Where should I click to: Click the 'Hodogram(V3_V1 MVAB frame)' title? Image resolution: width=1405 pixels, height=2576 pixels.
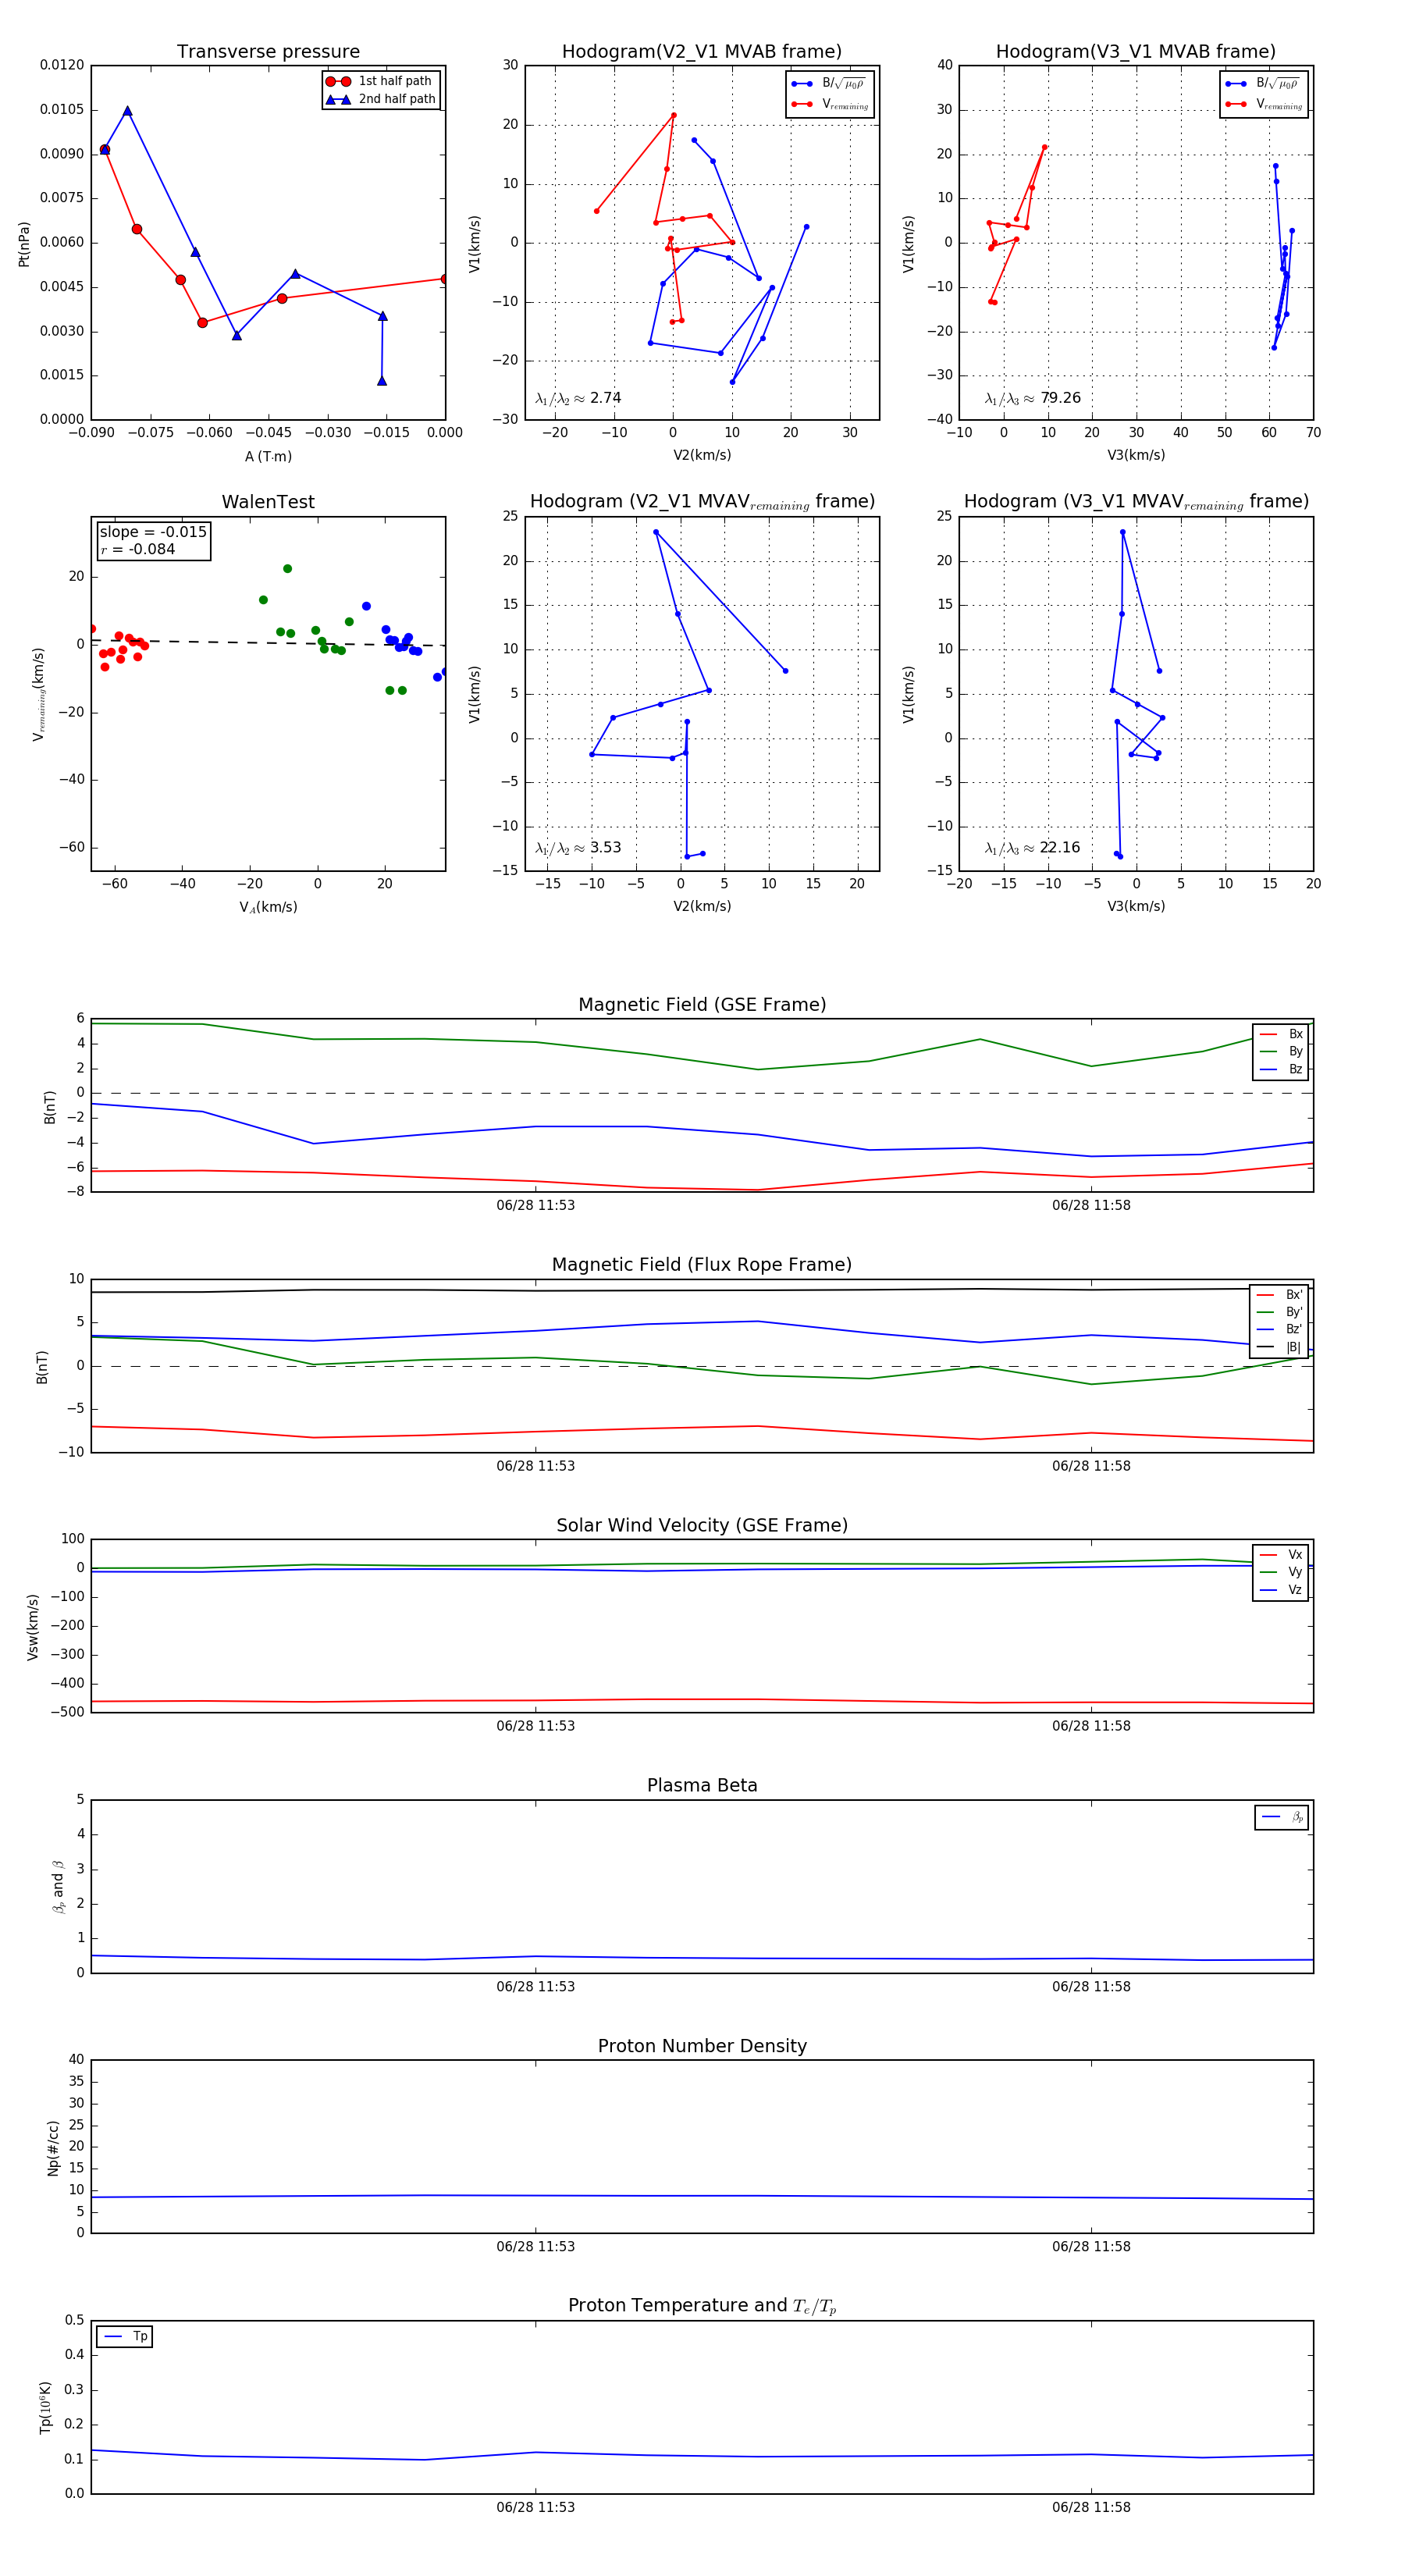point(1136,52)
